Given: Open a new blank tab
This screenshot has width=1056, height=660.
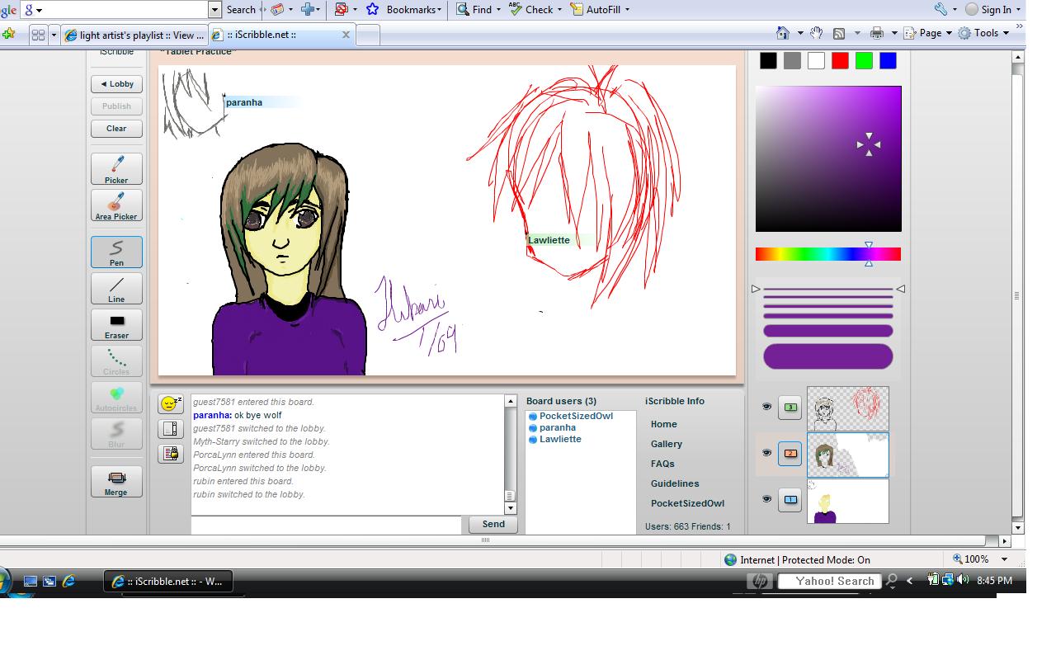Looking at the screenshot, I should coord(368,35).
